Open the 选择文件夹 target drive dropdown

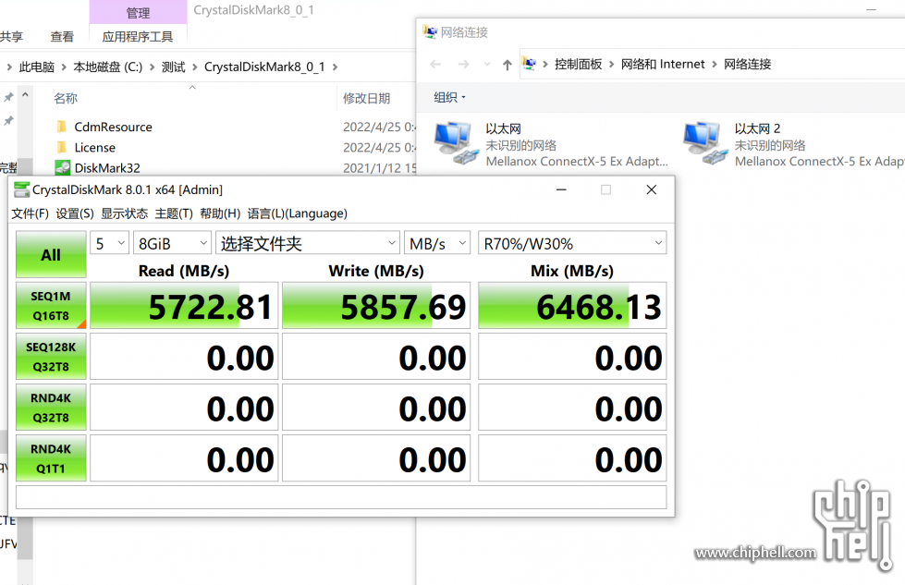point(307,243)
